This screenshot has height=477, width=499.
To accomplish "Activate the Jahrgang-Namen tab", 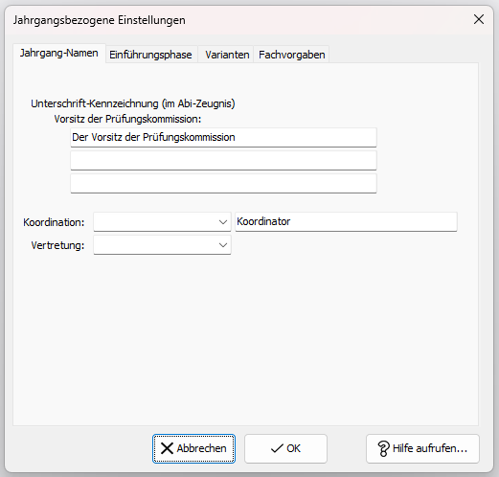I will (59, 53).
